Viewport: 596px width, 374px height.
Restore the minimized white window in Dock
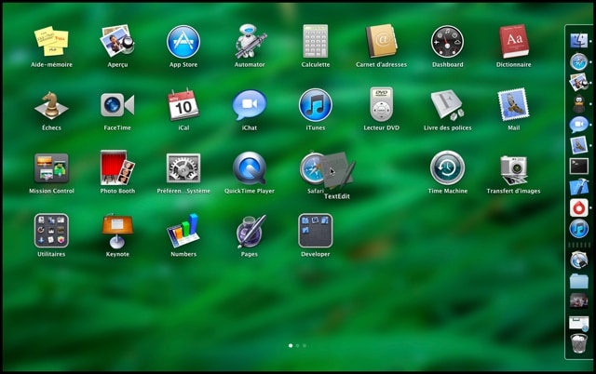pyautogui.click(x=579, y=323)
